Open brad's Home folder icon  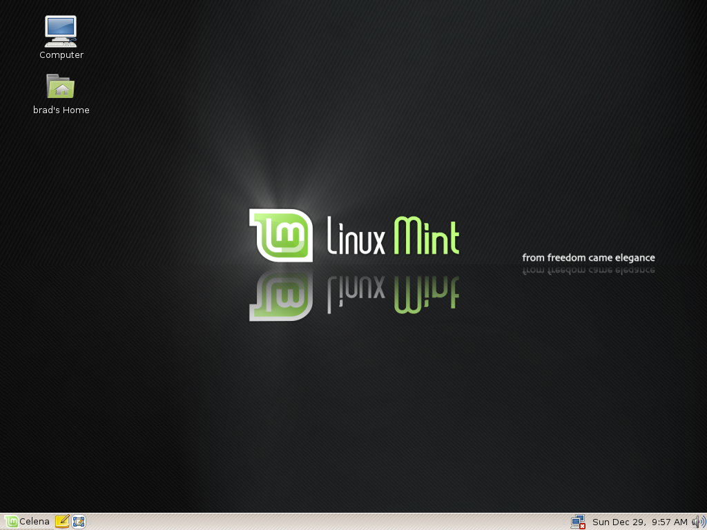tap(61, 86)
